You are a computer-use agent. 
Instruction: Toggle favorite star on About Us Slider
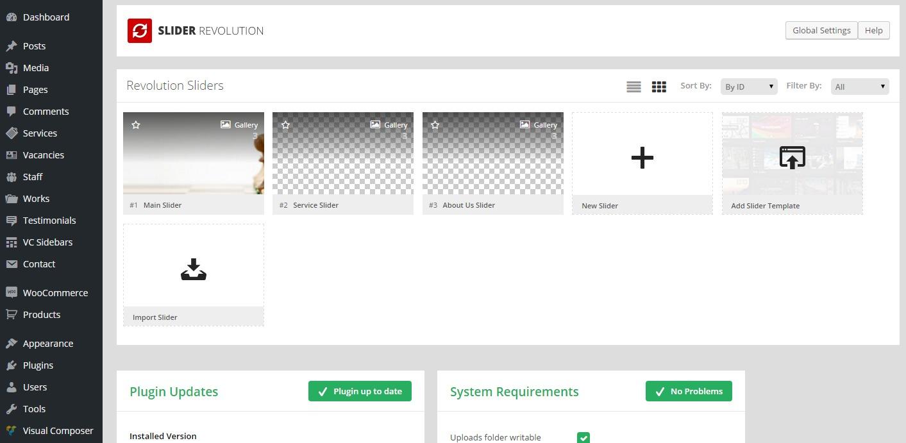435,125
